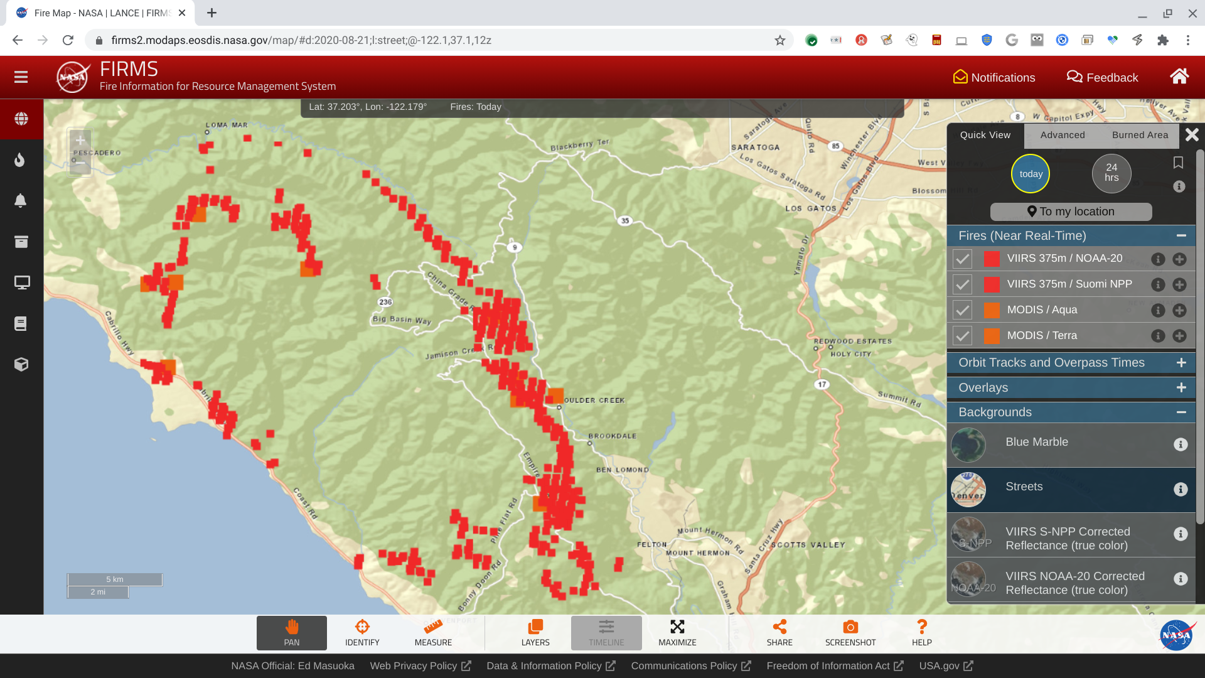1205x678 pixels.
Task: Select the Measure tool
Action: (x=432, y=633)
